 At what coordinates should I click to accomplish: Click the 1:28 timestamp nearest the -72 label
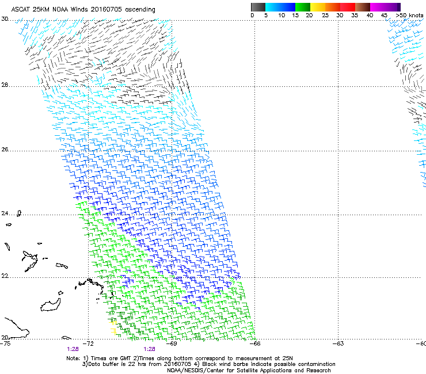click(73, 349)
